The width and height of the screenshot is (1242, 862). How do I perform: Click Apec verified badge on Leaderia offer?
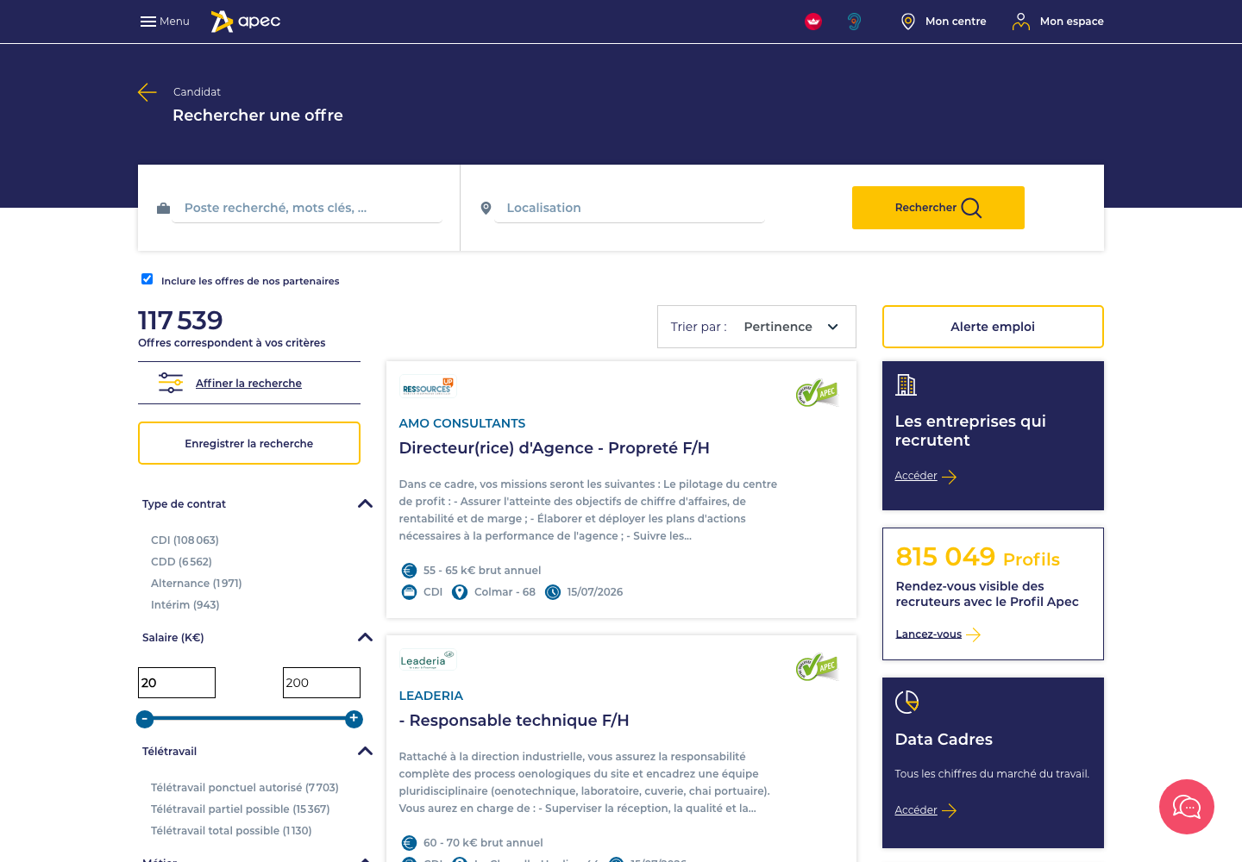[x=817, y=667]
